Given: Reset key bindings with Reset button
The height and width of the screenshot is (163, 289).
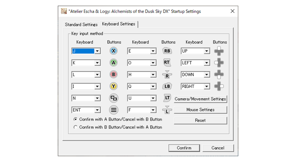Looking at the screenshot, I should click(200, 120).
